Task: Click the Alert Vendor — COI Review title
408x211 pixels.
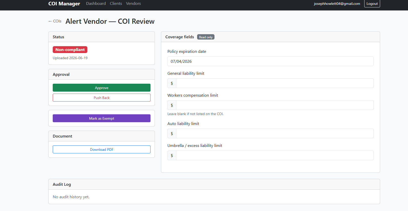Action: click(x=110, y=21)
